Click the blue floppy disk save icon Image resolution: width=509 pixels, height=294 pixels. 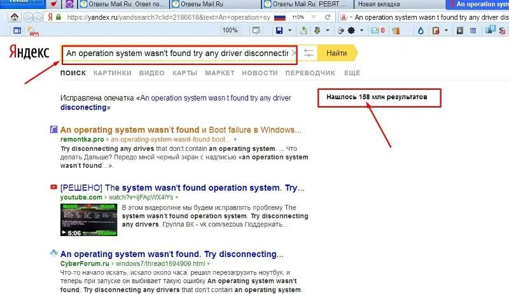point(279,31)
